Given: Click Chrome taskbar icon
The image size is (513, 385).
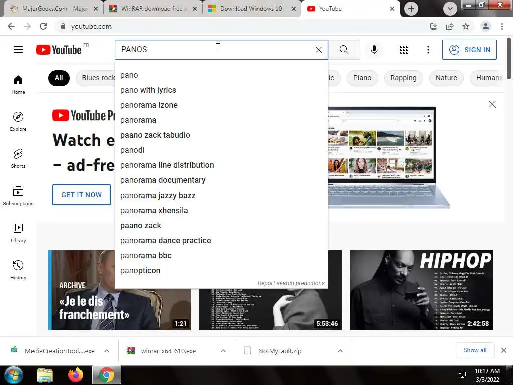Looking at the screenshot, I should point(107,375).
